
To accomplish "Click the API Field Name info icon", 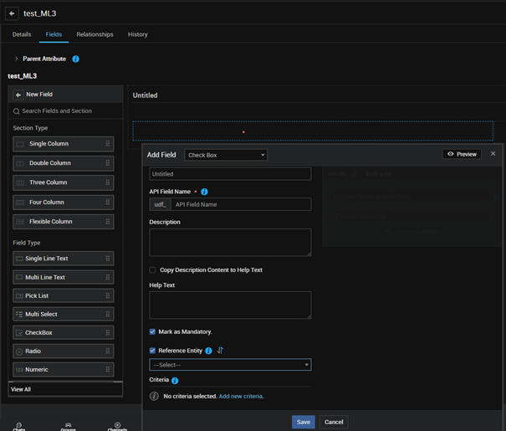I will coord(204,192).
